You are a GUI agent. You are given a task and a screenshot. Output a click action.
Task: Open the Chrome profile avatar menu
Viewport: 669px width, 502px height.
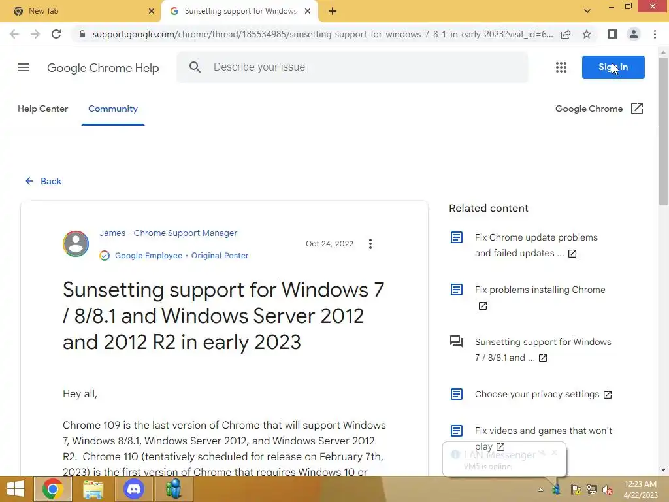(x=634, y=34)
